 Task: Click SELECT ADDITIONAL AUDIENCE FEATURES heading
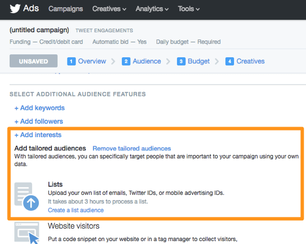[x=78, y=94]
